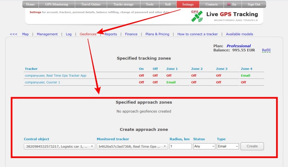This screenshot has width=288, height=167.
Task: Expand the Central object dropdown
Action: point(60,146)
